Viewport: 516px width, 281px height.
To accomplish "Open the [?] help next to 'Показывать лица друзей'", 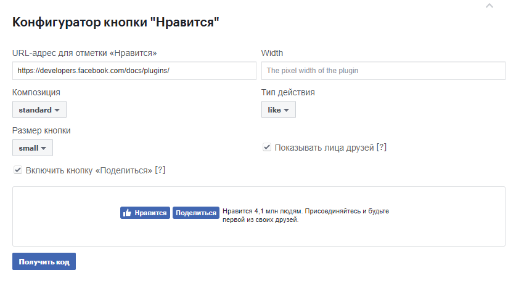I will (x=382, y=148).
